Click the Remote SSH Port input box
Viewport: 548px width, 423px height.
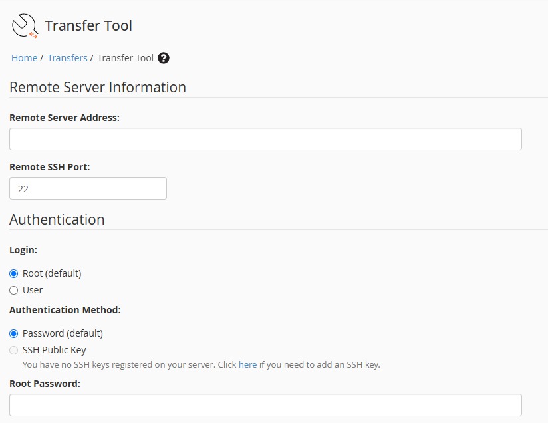(88, 188)
